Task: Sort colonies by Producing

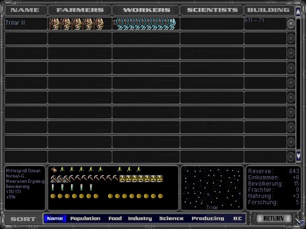Action: (x=208, y=219)
